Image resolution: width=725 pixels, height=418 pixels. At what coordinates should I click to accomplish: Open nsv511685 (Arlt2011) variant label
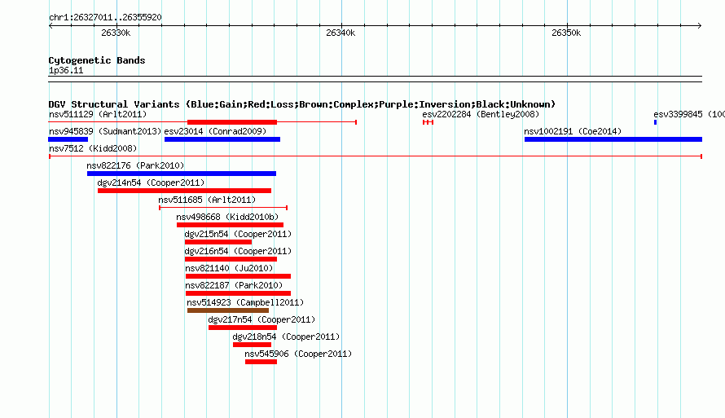point(207,200)
